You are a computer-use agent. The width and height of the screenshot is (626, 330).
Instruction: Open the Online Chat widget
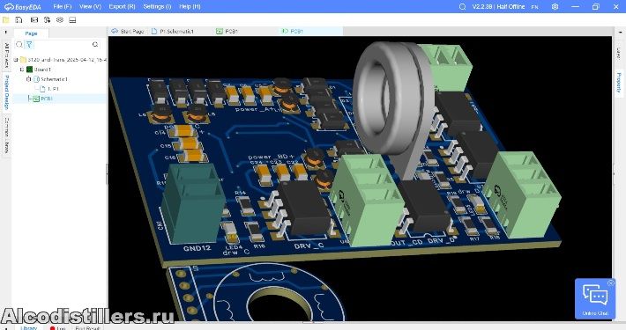pyautogui.click(x=595, y=298)
